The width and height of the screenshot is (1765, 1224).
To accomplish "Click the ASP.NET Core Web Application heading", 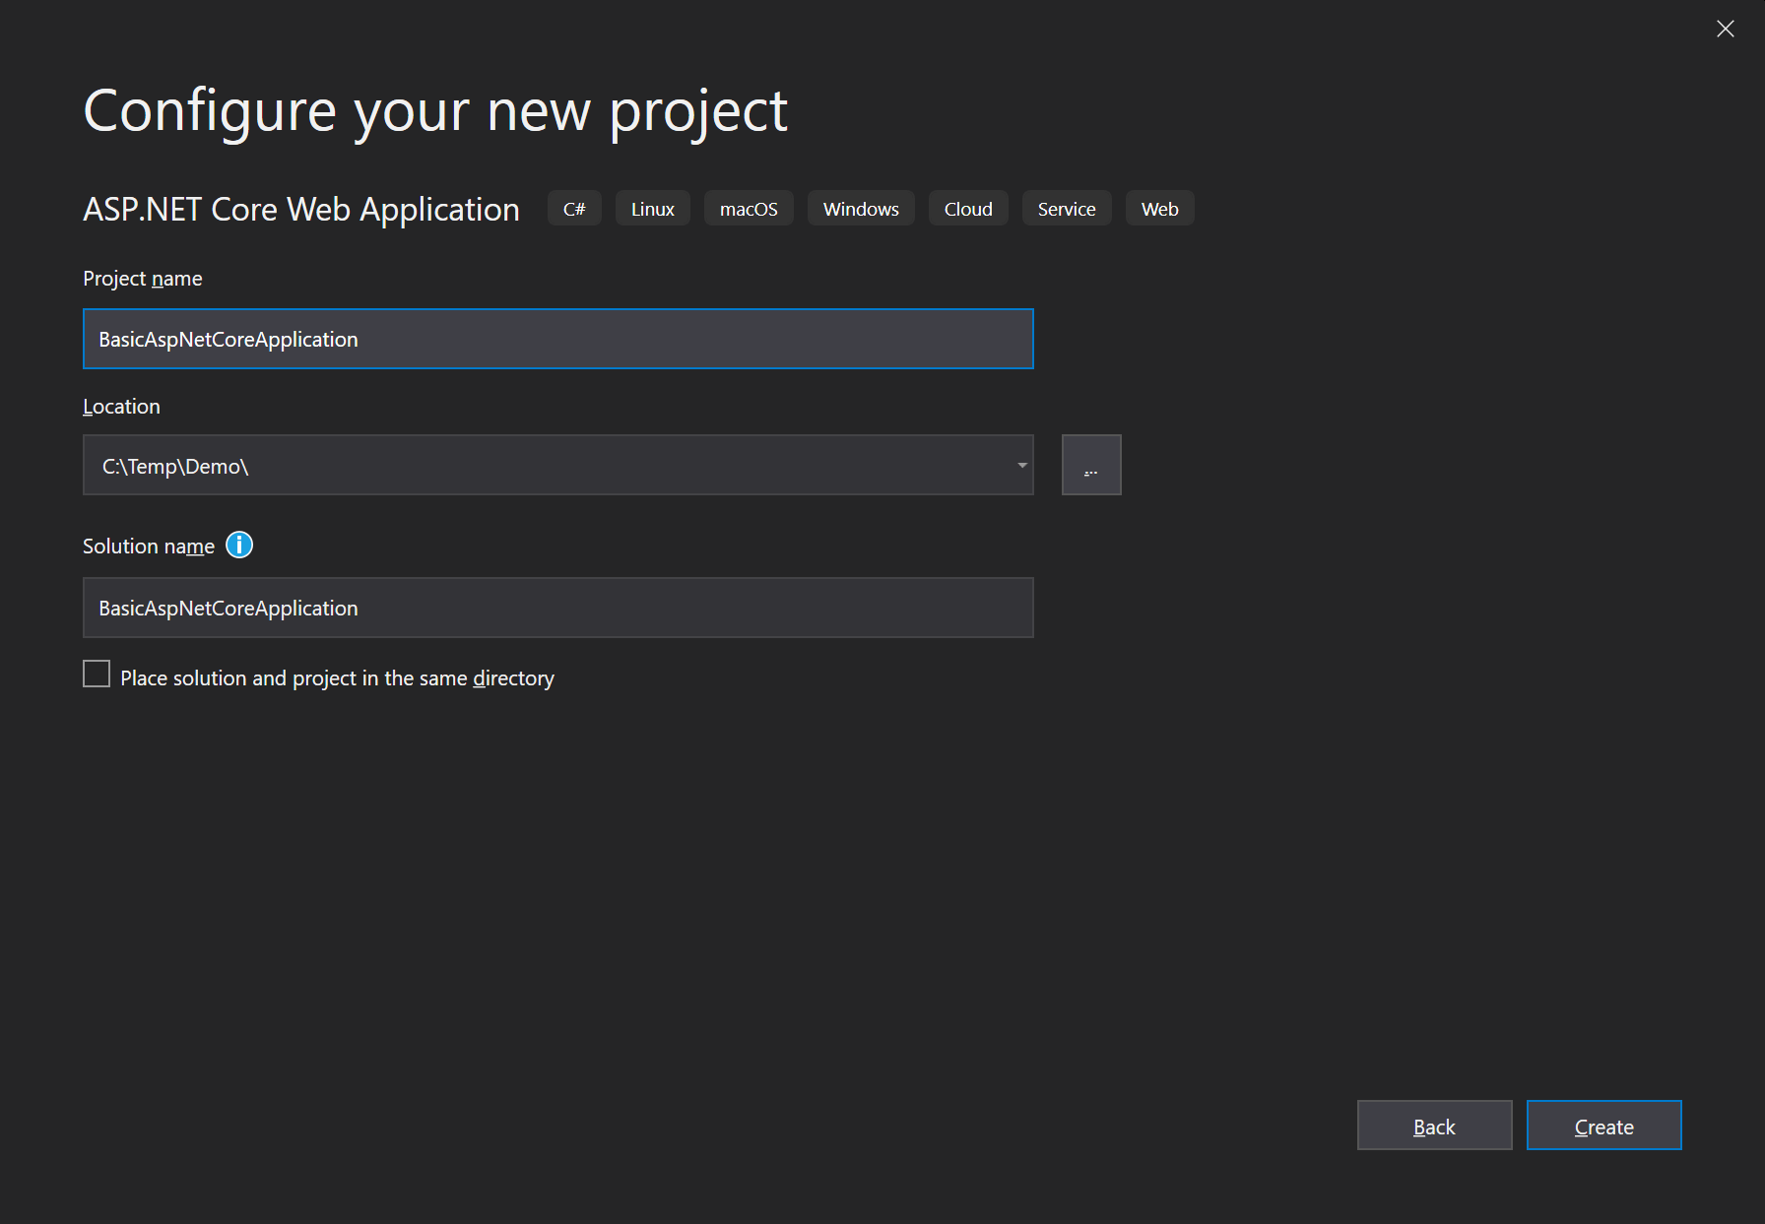I will pos(301,210).
